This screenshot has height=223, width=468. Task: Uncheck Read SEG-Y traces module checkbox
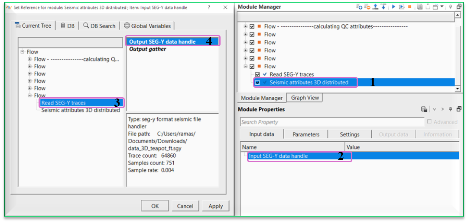(x=257, y=74)
